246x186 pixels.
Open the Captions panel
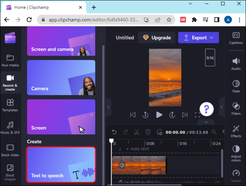tap(236, 38)
